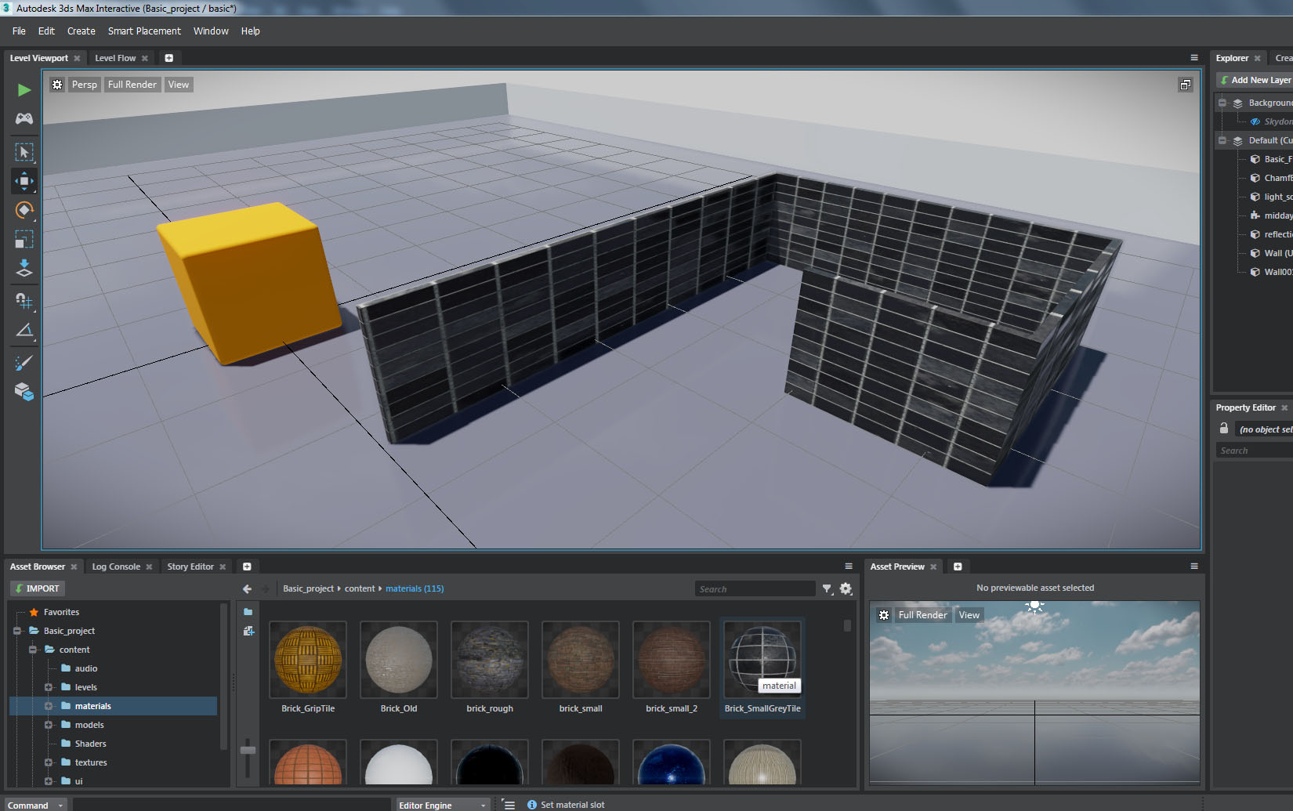Open the Smart Placement menu
Image resolution: width=1293 pixels, height=811 pixels.
[144, 31]
